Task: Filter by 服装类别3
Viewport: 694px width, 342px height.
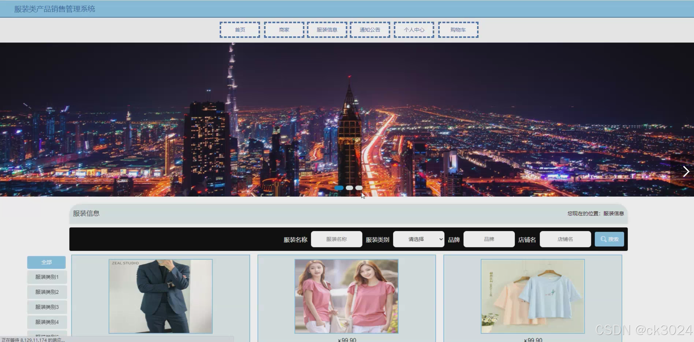Action: [47, 307]
